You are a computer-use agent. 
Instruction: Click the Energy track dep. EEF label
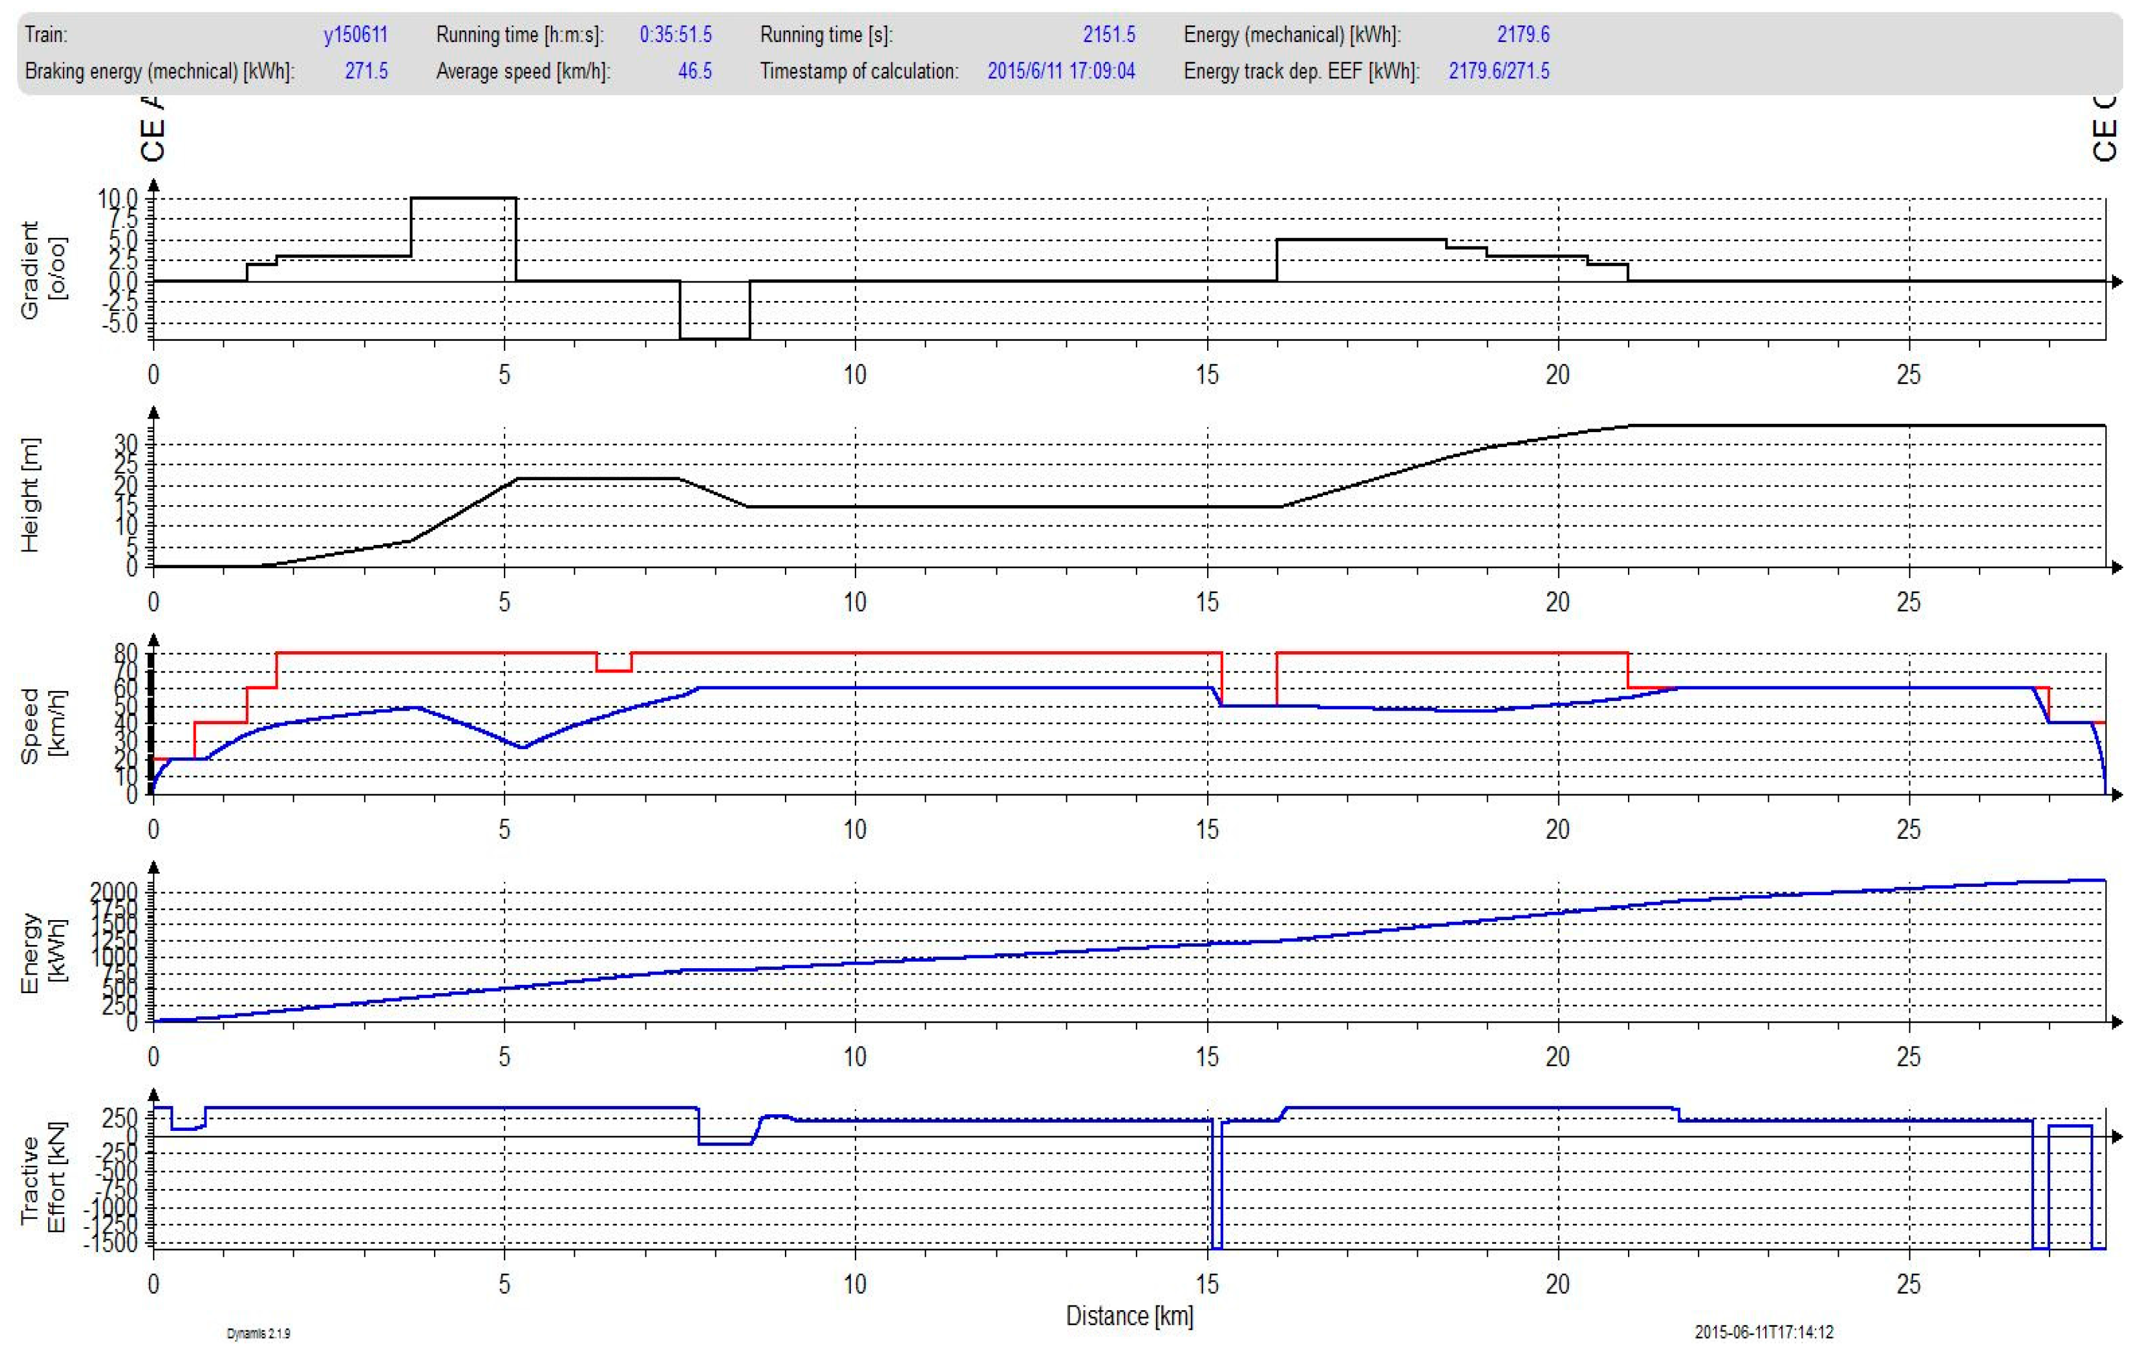pos(1301,71)
